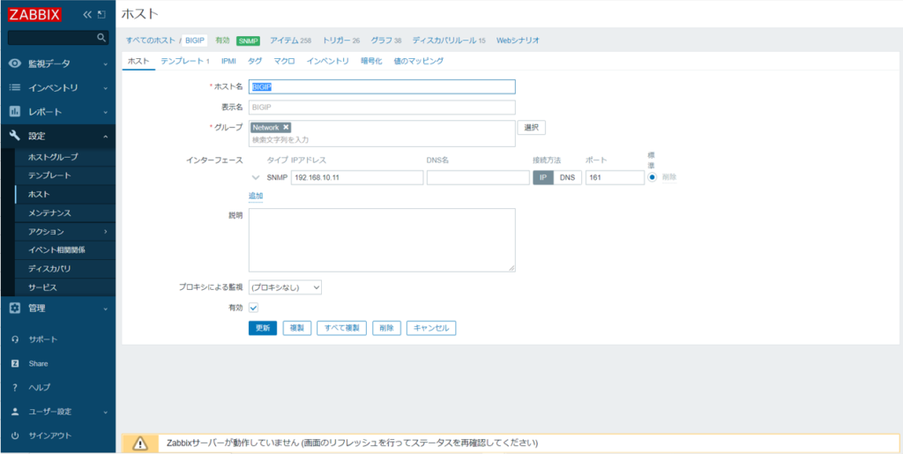Select the 標準 interface radio button
The image size is (903, 454).
[x=653, y=177]
